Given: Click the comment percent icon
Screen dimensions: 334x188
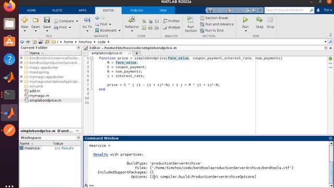Looking at the screenshot, I should (x=144, y=21).
